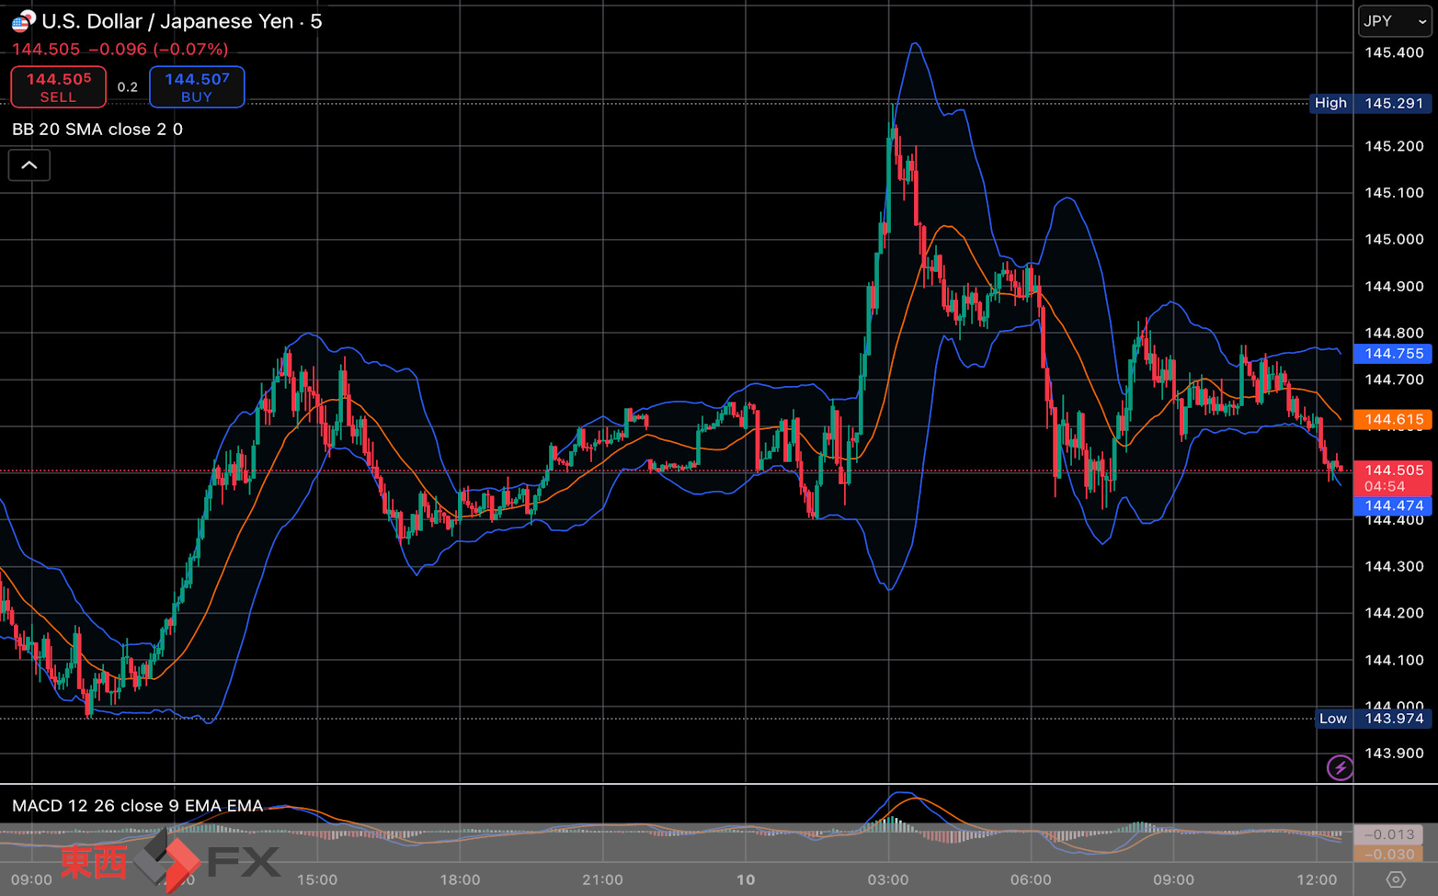1438x896 pixels.
Task: Click the date 10 marker on time axis
Action: [746, 879]
